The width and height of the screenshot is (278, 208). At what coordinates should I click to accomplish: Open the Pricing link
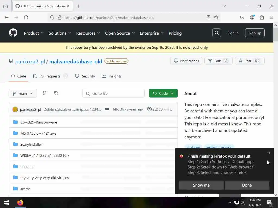(x=175, y=33)
